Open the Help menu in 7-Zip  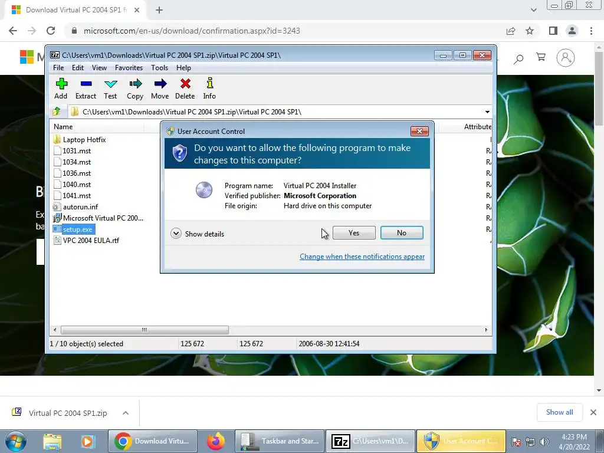click(x=184, y=68)
